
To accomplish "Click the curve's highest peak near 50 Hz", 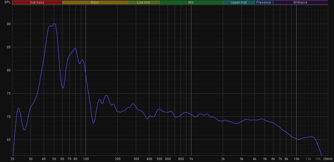I will 54,24.
